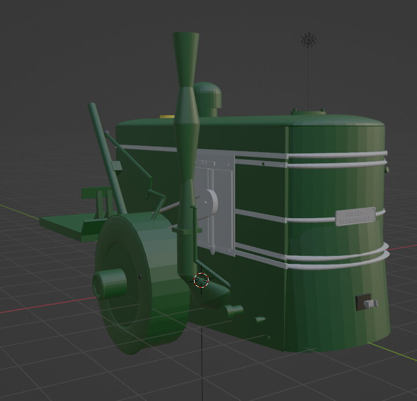The width and height of the screenshot is (417, 401).
Task: Select the FIELD MARSHALL nameplate on the tractor
Action: [x=356, y=216]
